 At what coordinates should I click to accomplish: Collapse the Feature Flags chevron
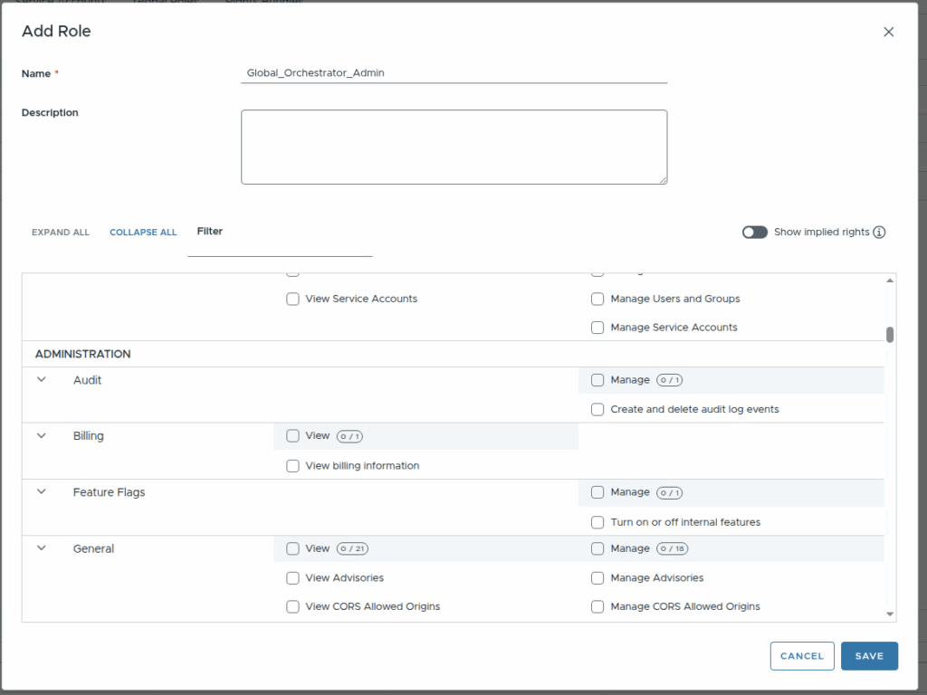pyautogui.click(x=41, y=492)
